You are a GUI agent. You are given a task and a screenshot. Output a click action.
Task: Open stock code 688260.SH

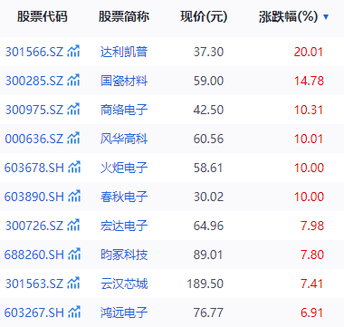34,255
